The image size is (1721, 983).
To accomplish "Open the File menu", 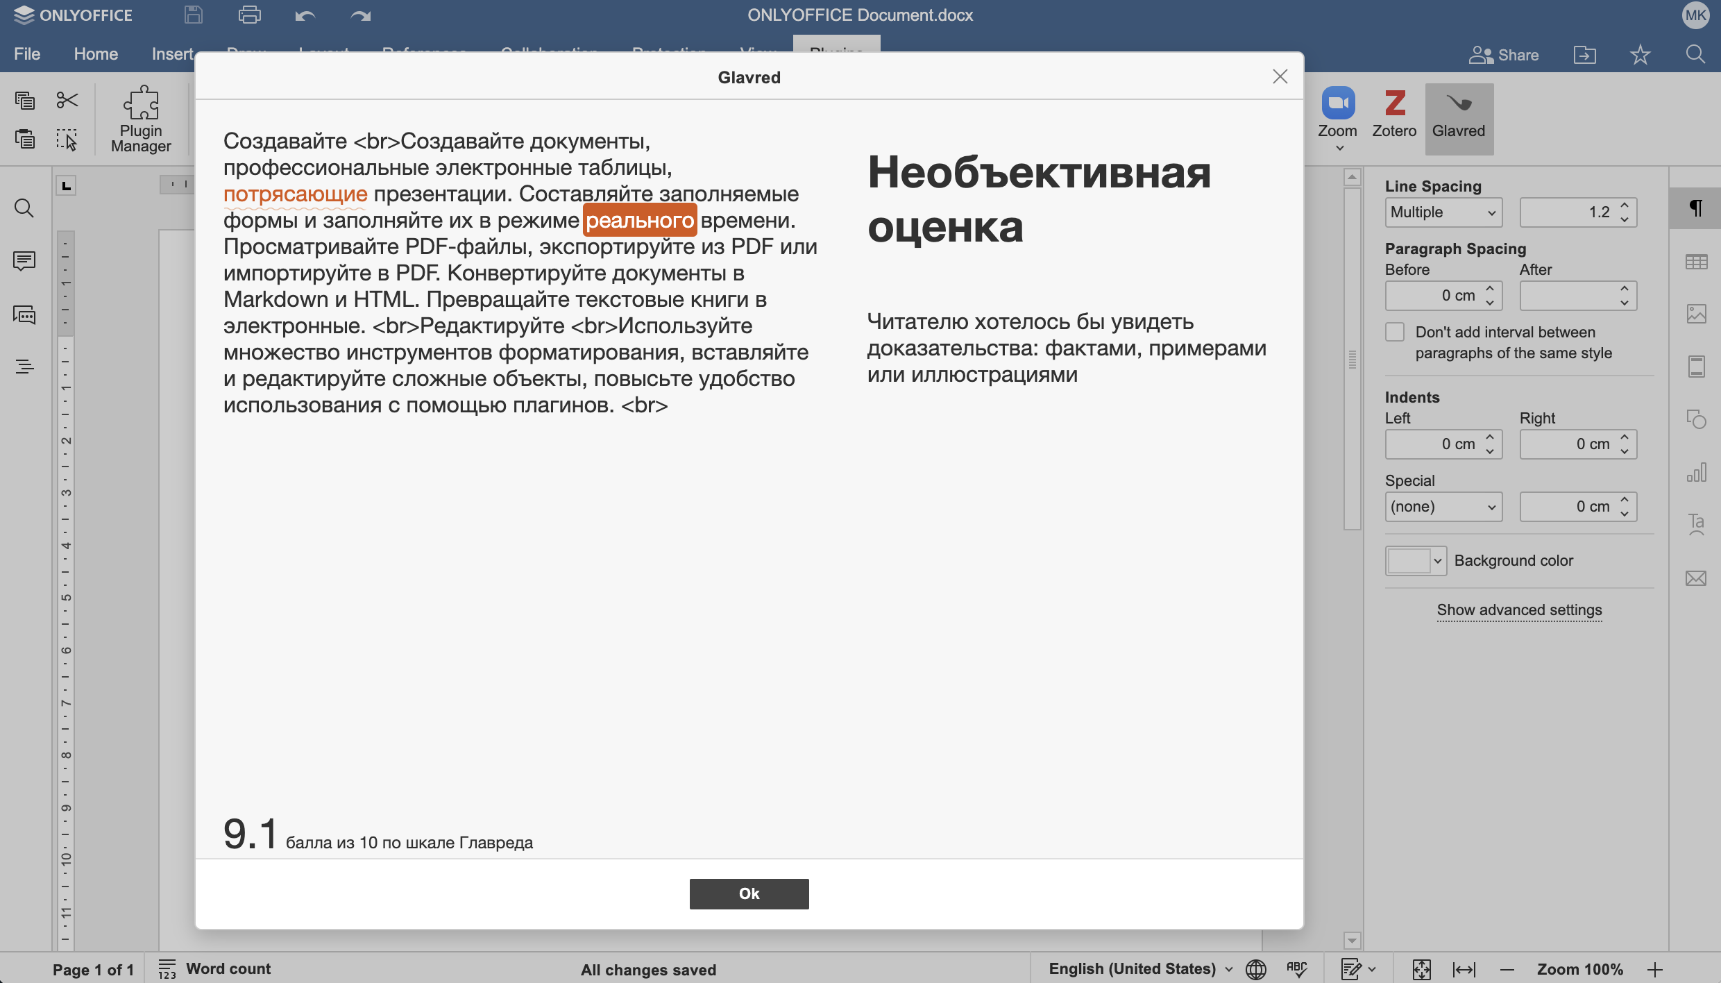I will tap(27, 54).
